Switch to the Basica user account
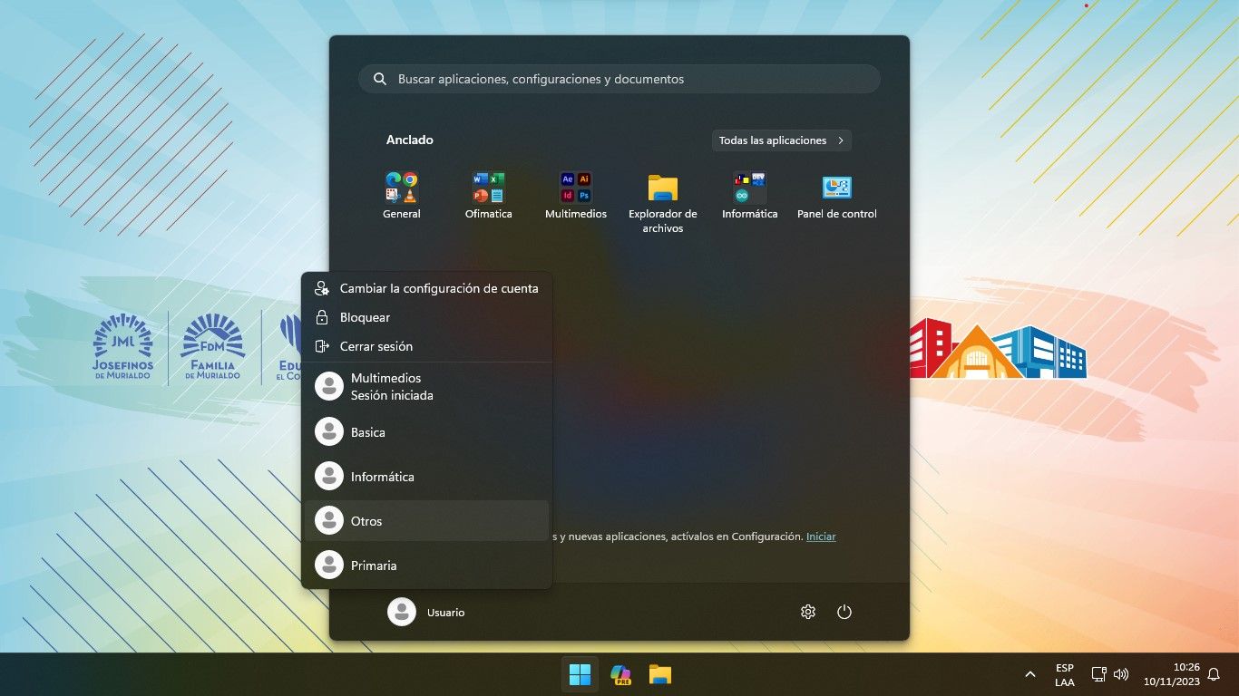The height and width of the screenshot is (696, 1239). point(426,432)
